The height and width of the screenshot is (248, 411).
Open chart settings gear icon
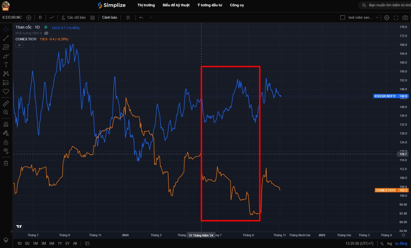tap(387, 18)
